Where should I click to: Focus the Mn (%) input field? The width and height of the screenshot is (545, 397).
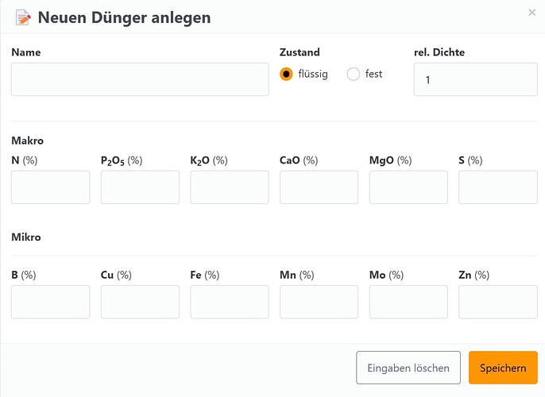(x=319, y=302)
